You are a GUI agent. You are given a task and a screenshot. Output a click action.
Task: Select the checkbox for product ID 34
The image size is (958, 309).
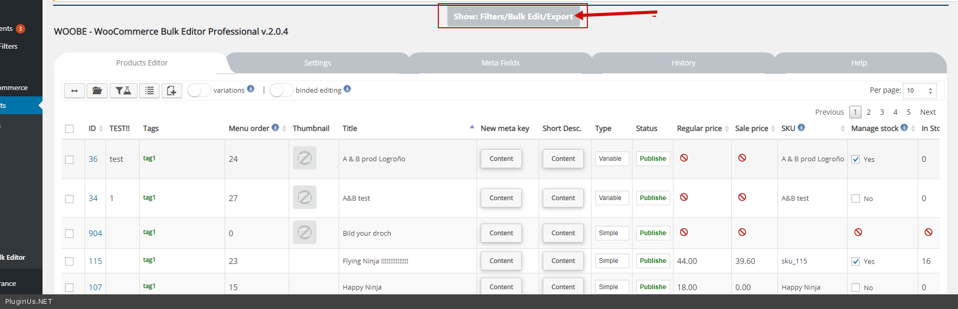point(69,199)
